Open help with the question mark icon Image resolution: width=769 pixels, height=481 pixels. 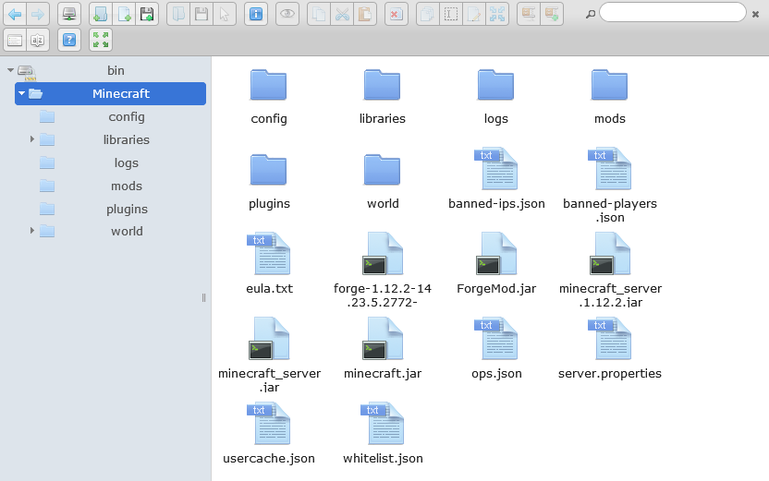(x=69, y=40)
